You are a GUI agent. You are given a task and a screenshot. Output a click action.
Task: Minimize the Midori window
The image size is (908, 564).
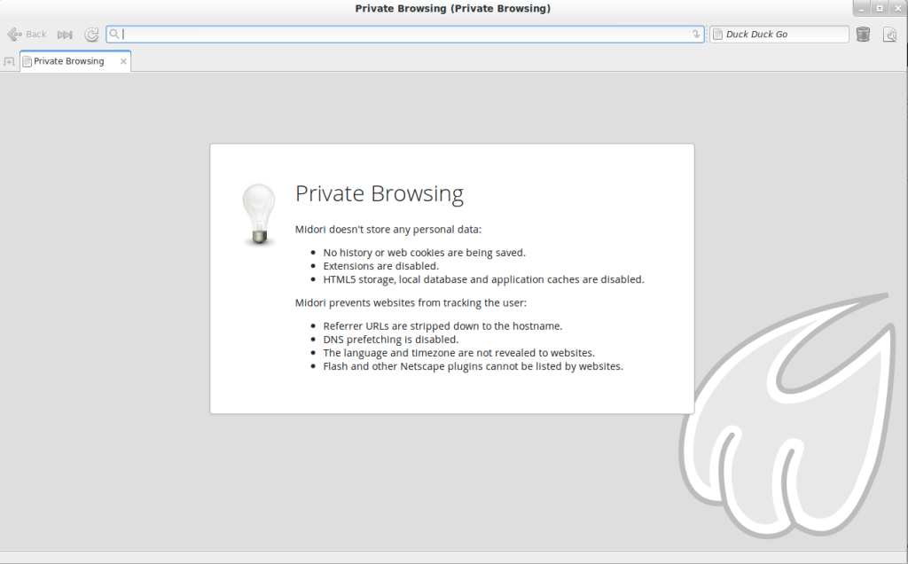click(x=861, y=8)
